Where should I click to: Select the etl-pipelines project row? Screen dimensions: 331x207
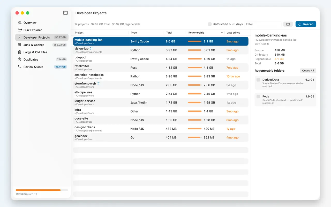point(161,94)
